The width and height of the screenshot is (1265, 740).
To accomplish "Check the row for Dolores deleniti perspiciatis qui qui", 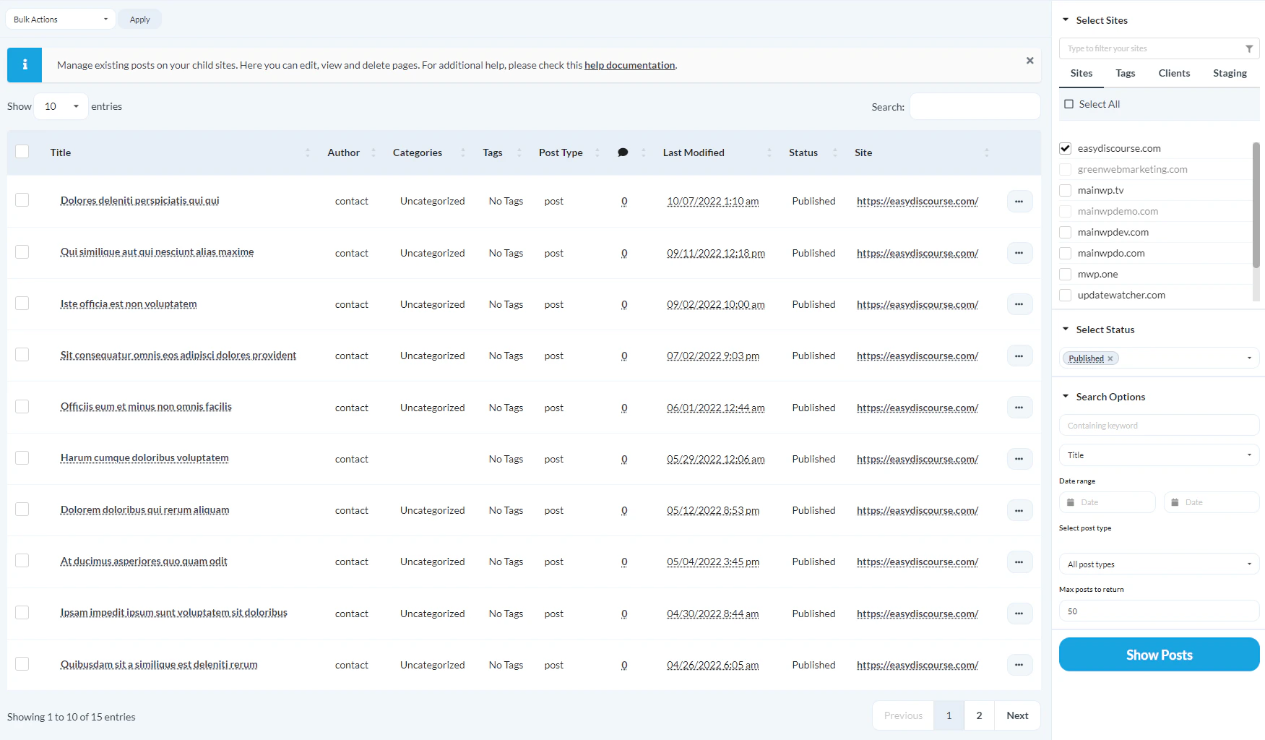I will tap(22, 200).
